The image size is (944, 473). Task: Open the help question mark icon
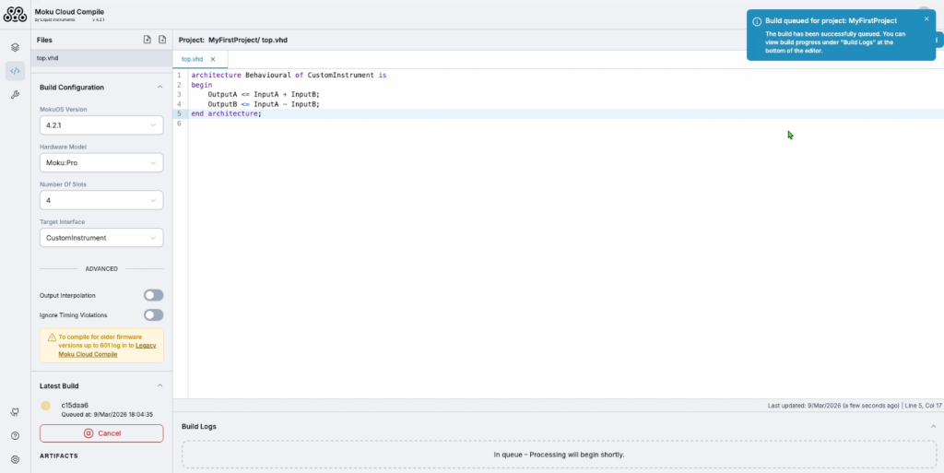tap(15, 436)
